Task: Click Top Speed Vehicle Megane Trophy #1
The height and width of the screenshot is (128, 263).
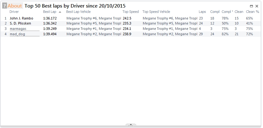Action: pyautogui.click(x=170, y=29)
